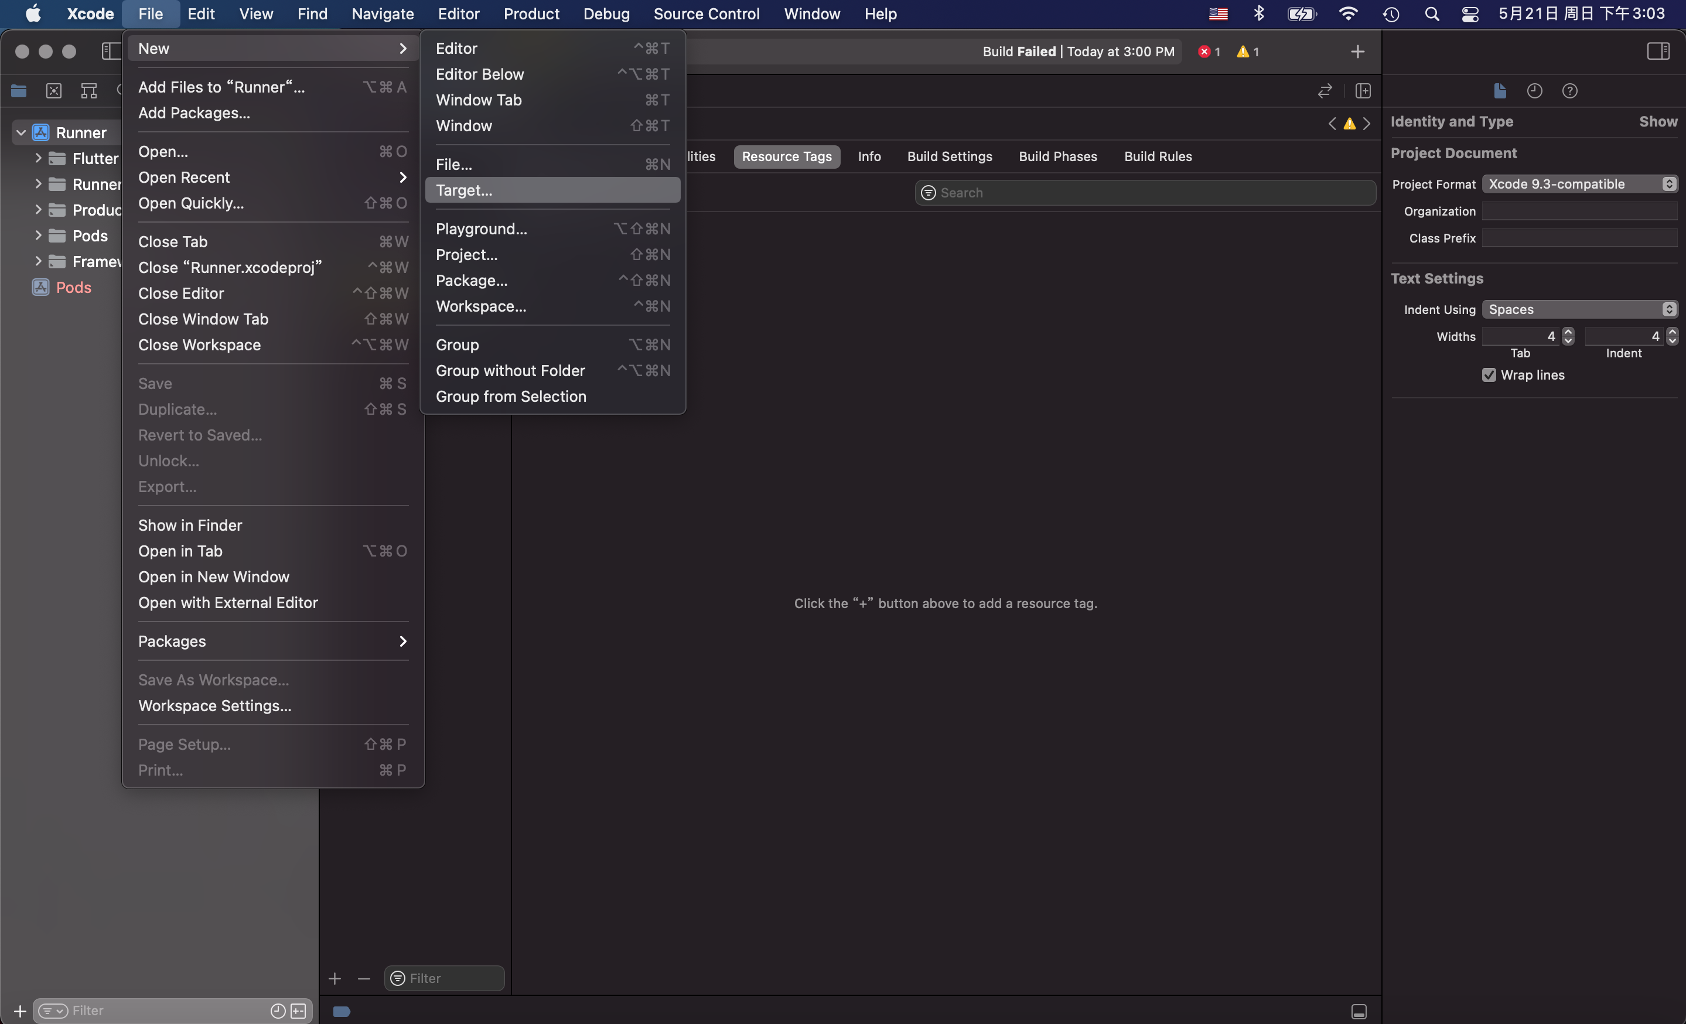Toggle the debug area panel icon
The height and width of the screenshot is (1024, 1686).
tap(1359, 1011)
